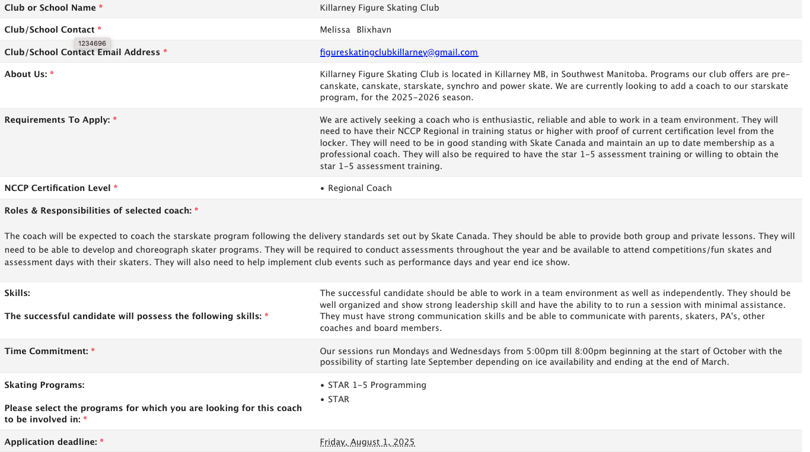This screenshot has width=810, height=452.
Task: Click the 'Time Commitment:' label
Action: click(46, 351)
